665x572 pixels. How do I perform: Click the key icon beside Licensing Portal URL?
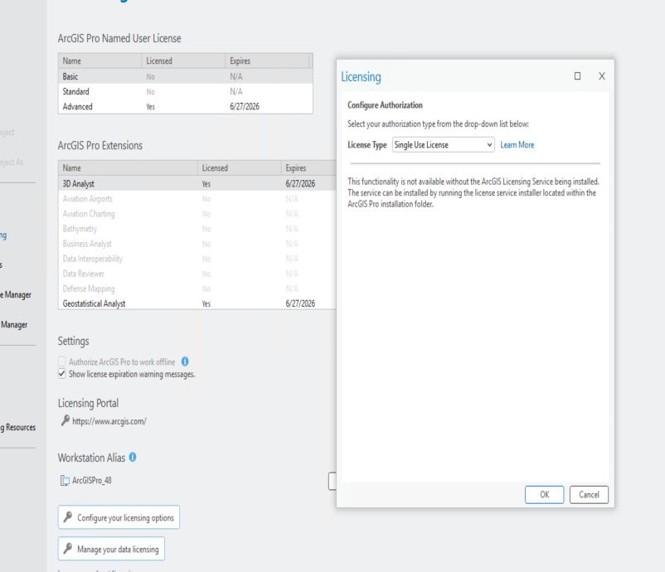[66, 420]
